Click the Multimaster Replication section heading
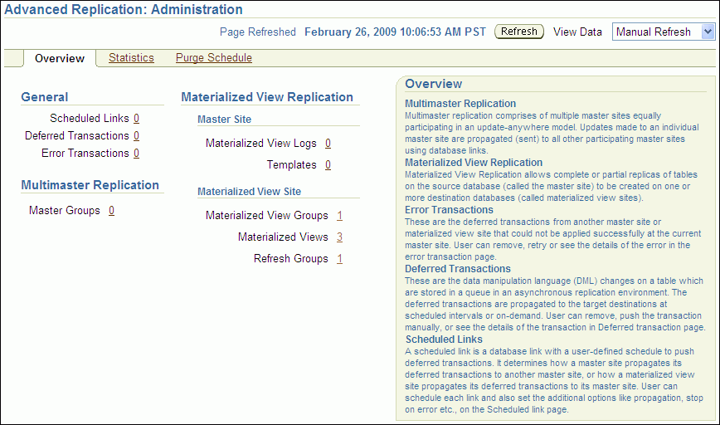 (x=90, y=185)
